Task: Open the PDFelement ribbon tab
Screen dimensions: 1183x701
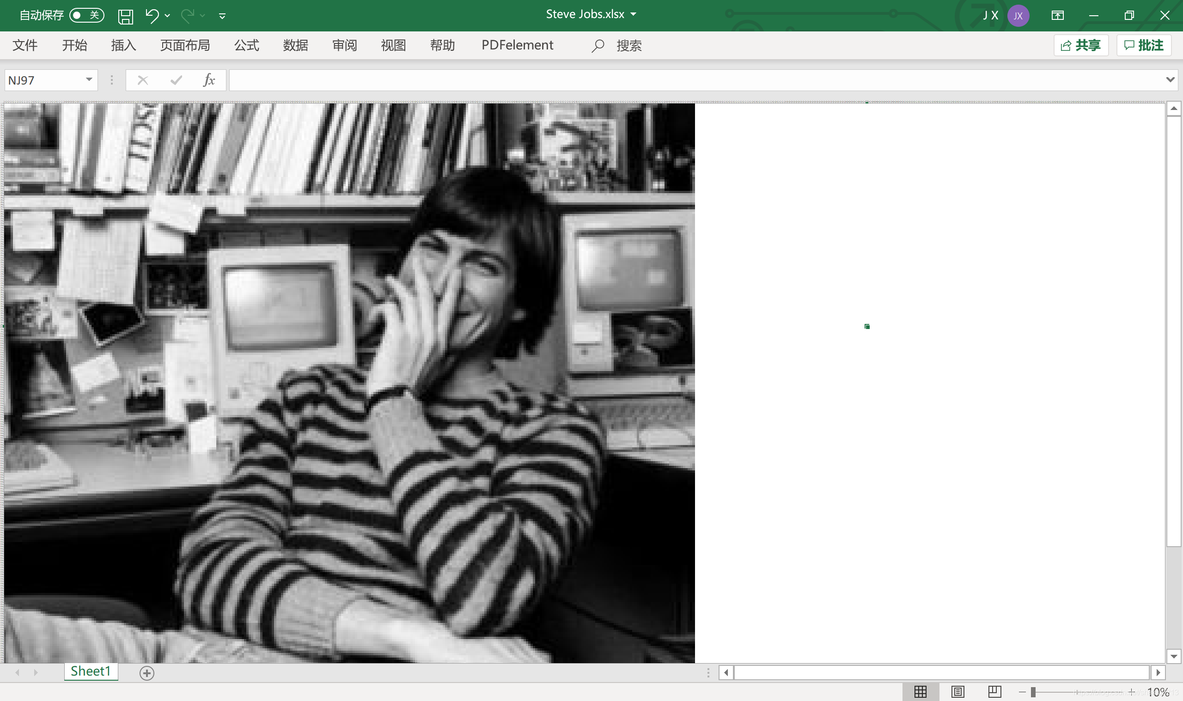Action: click(x=517, y=45)
